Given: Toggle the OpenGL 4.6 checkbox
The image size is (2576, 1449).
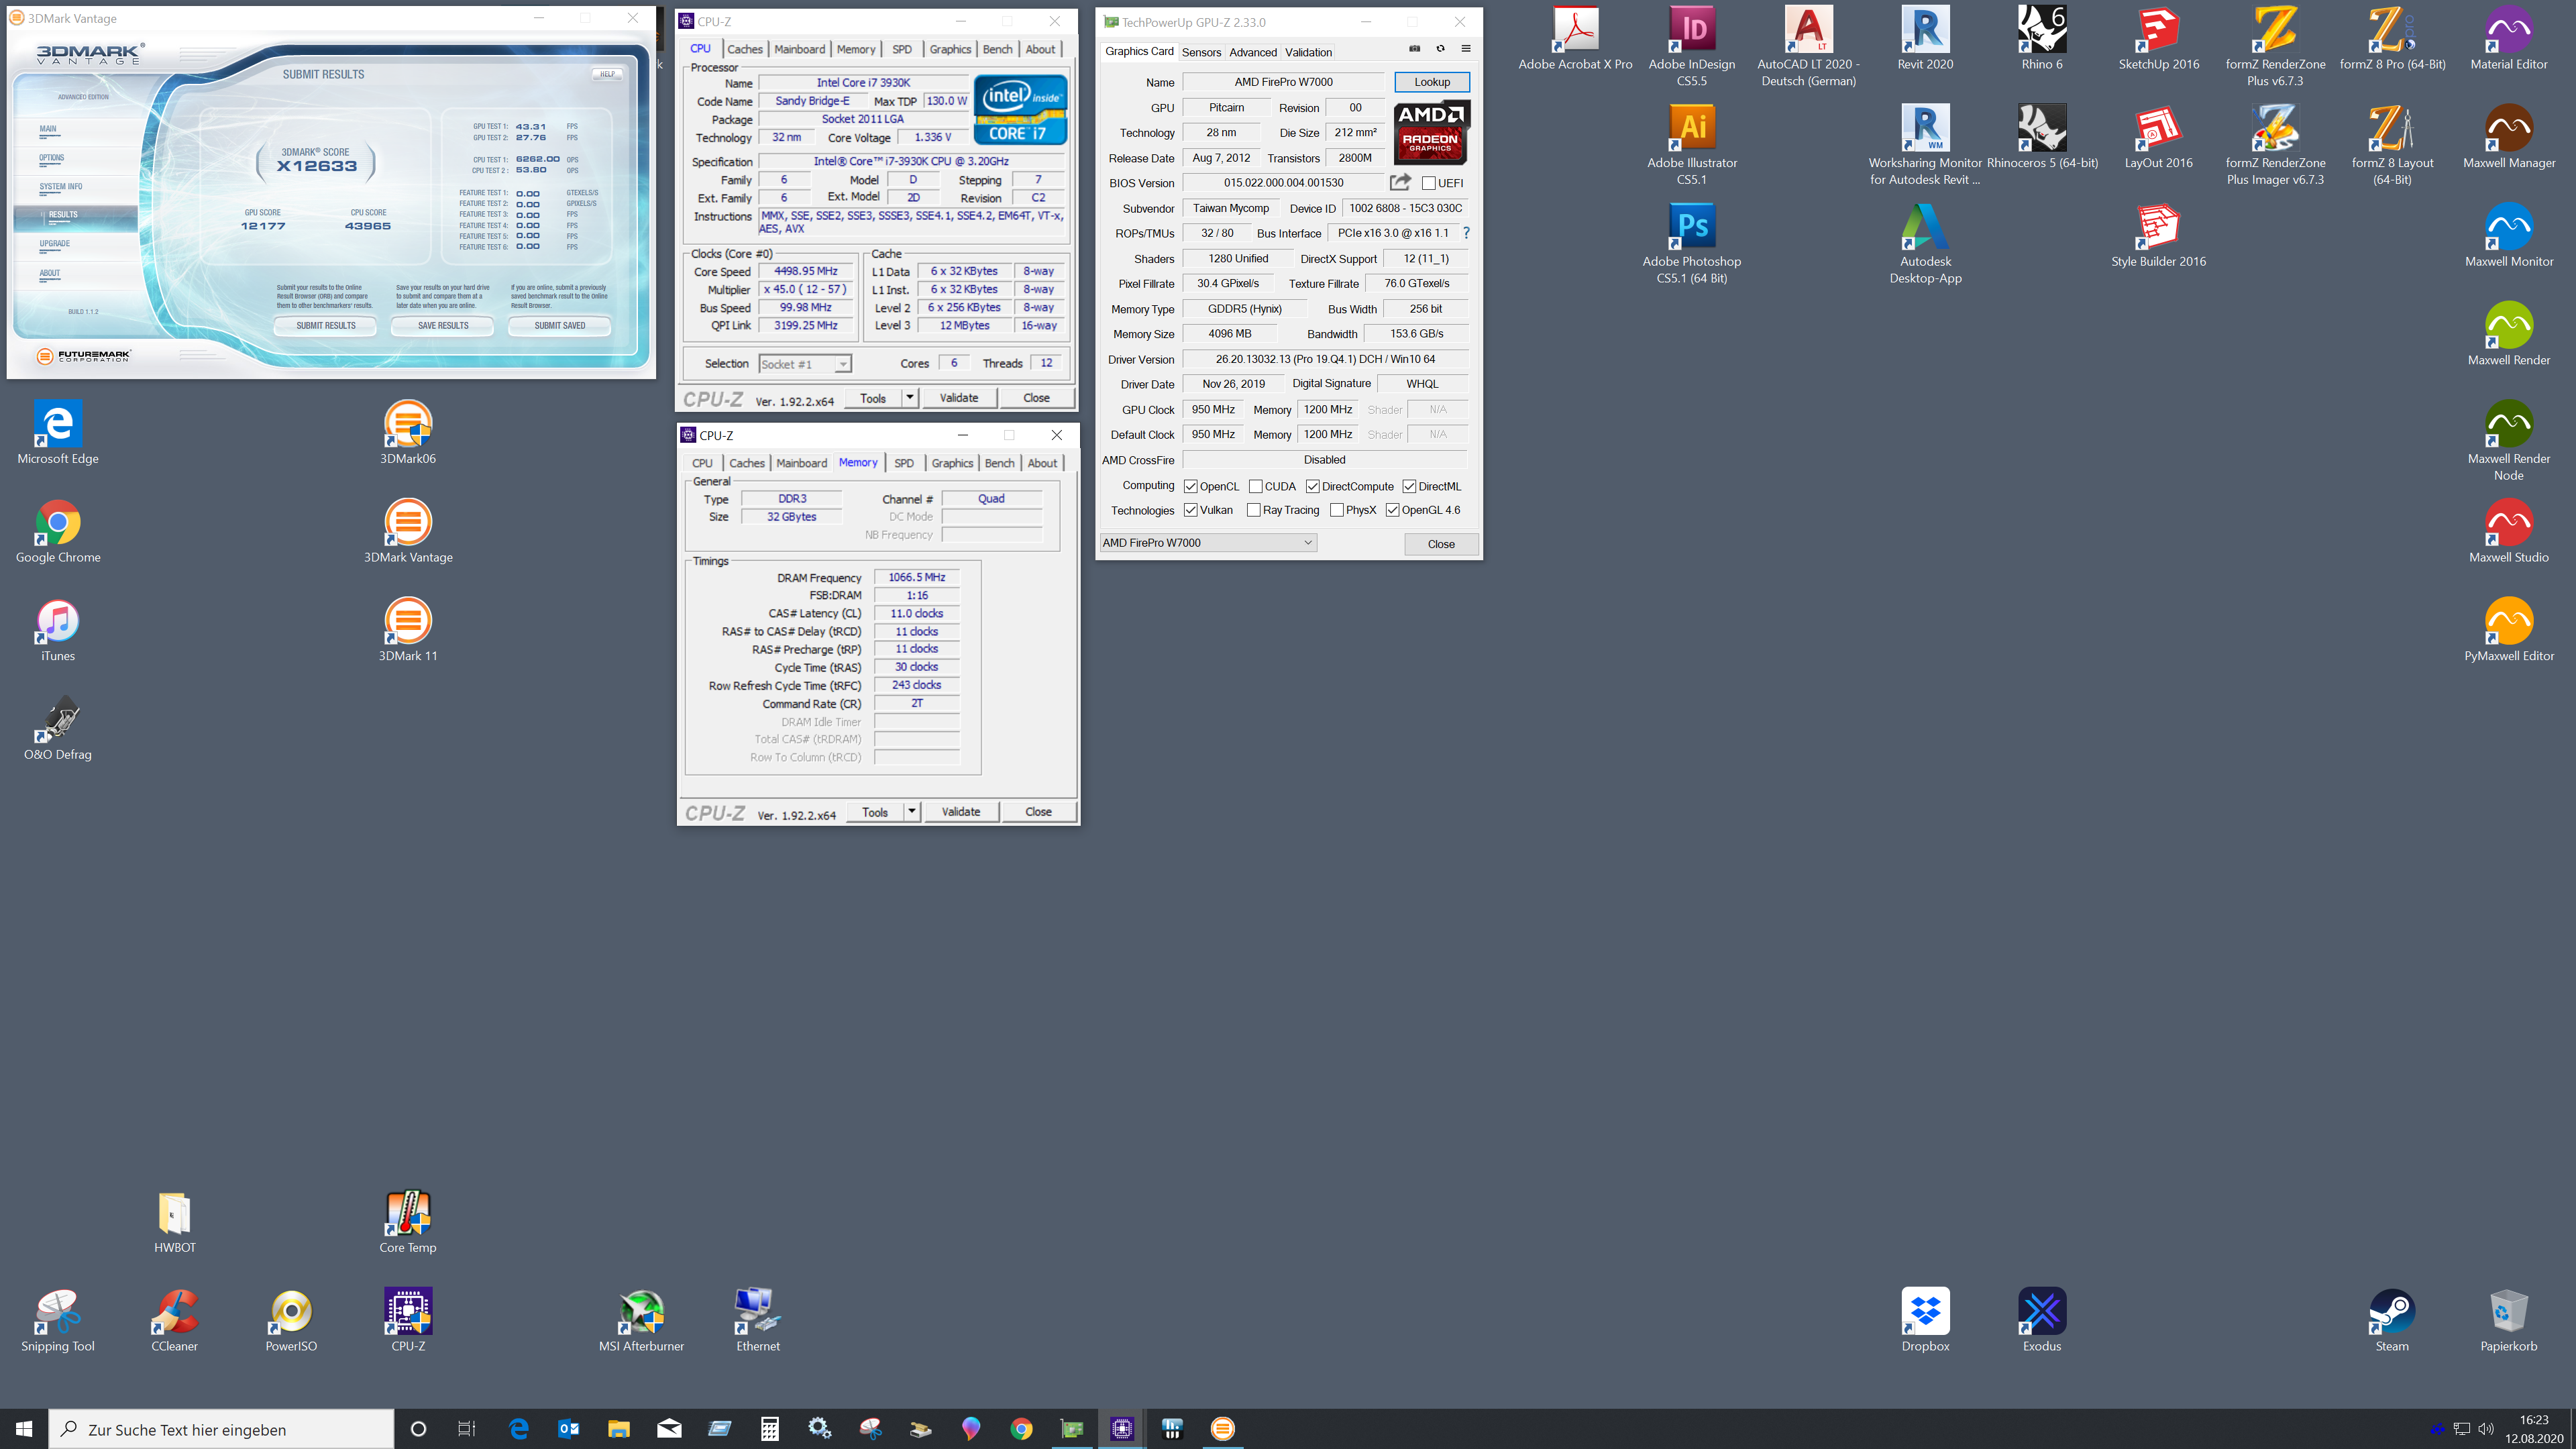Looking at the screenshot, I should point(1392,510).
